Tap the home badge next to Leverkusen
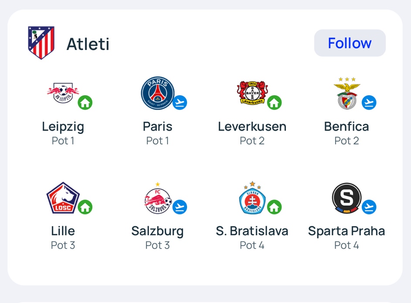 pos(275,103)
